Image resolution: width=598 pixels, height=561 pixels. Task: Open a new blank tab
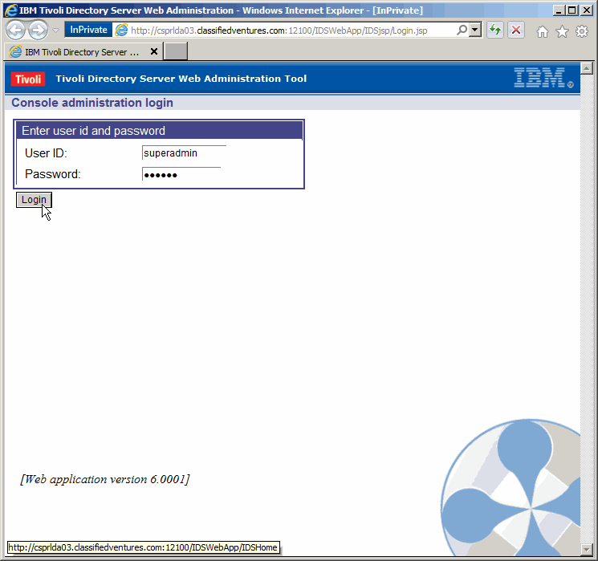click(x=176, y=51)
